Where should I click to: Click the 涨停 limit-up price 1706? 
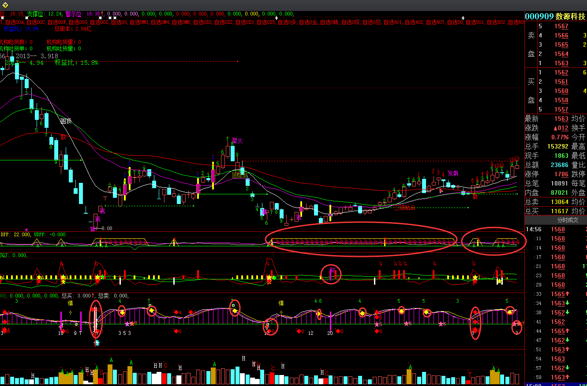click(561, 174)
